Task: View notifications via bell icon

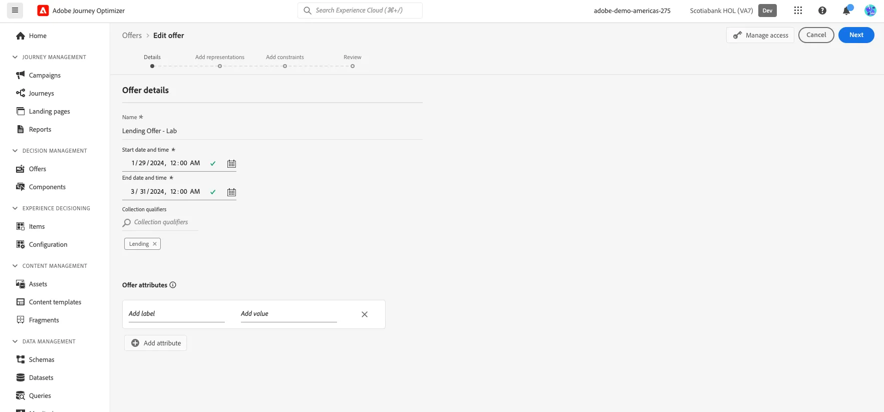Action: click(846, 11)
